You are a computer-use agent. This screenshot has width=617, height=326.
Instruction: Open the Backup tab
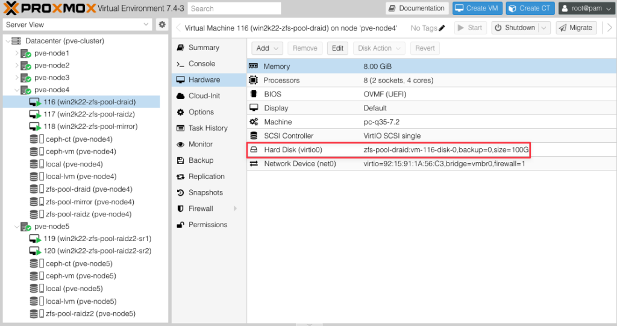[x=209, y=160]
